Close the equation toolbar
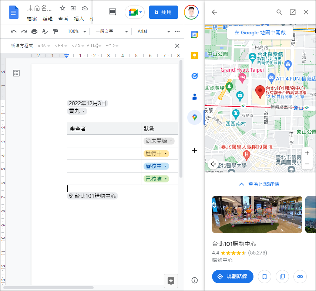316x291 pixels. click(177, 46)
